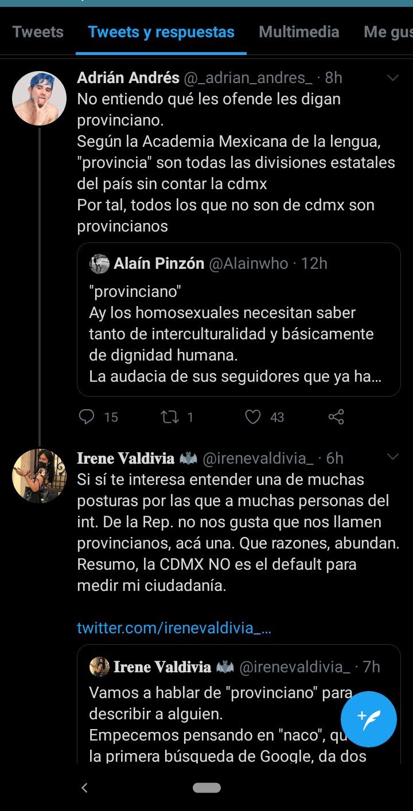Tap the Android home pill
413x811 pixels.
206,788
